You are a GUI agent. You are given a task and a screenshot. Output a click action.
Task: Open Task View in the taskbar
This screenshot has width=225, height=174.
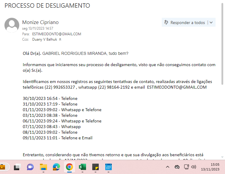tap(17, 167)
